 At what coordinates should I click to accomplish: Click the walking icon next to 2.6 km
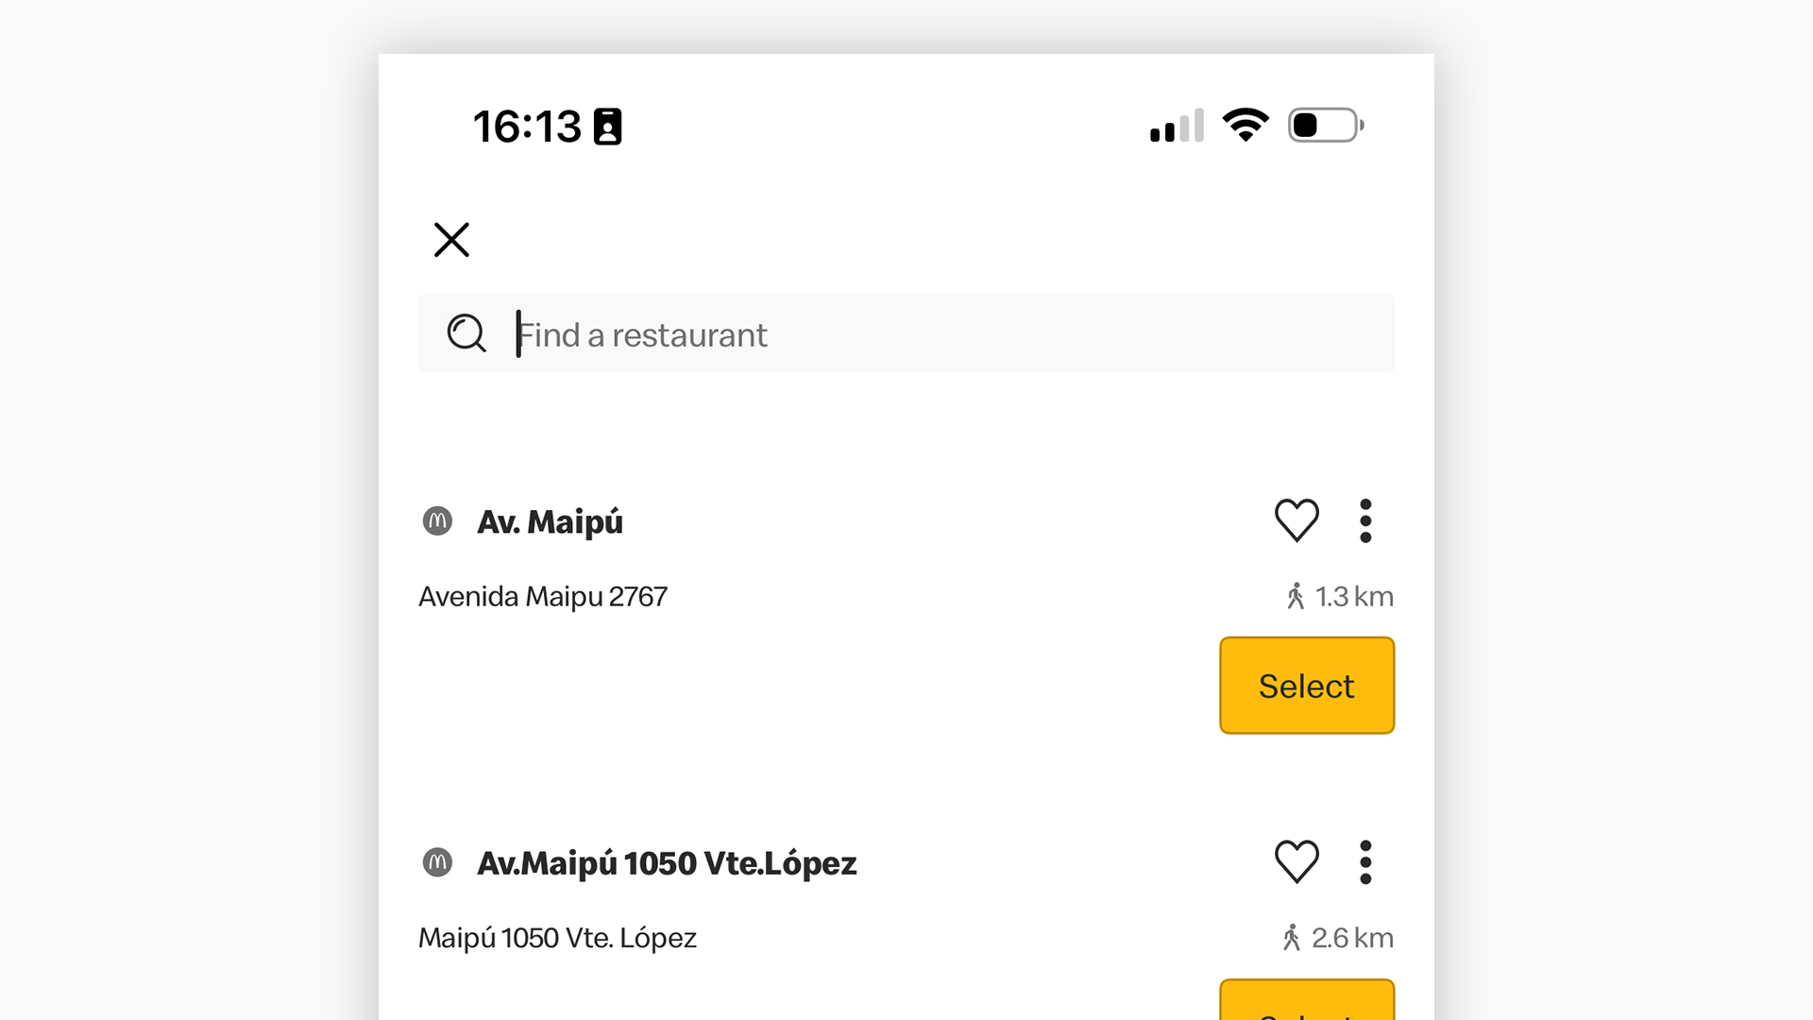1292,938
